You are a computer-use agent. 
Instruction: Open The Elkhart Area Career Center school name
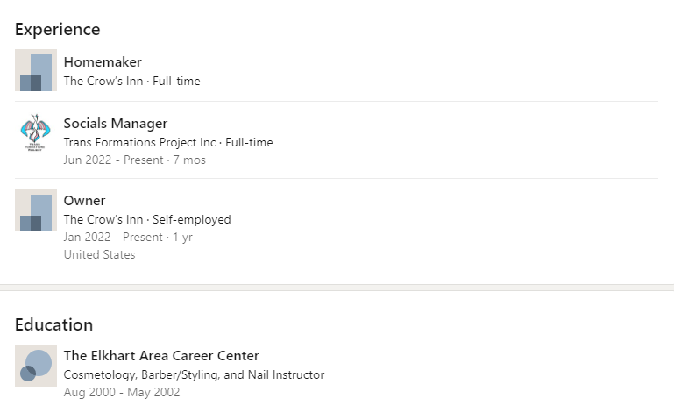click(x=161, y=356)
